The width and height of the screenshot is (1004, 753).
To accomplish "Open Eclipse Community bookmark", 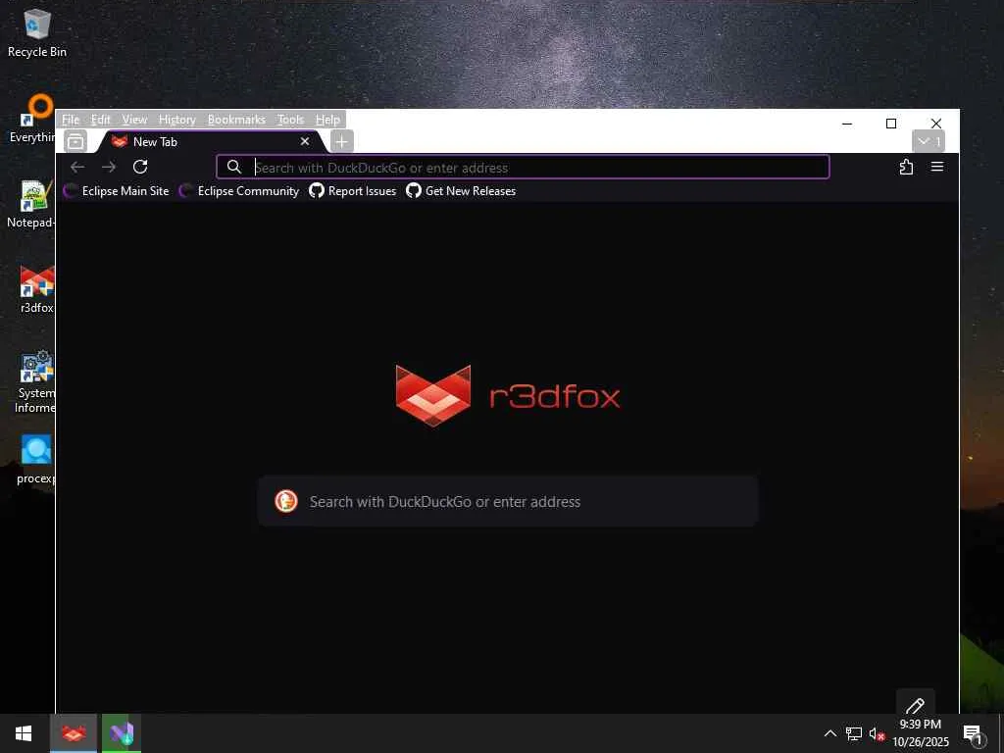I will [x=239, y=191].
